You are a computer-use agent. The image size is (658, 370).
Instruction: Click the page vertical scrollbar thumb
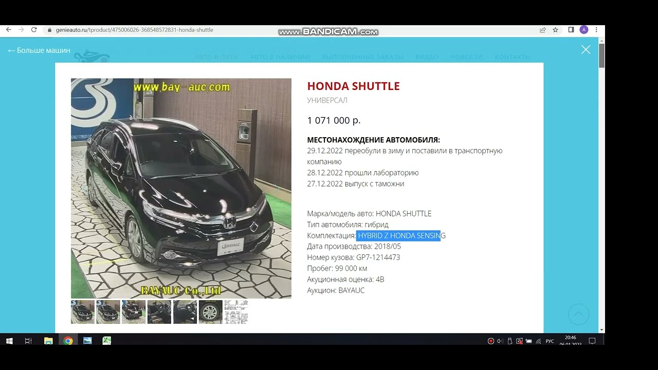coord(602,55)
